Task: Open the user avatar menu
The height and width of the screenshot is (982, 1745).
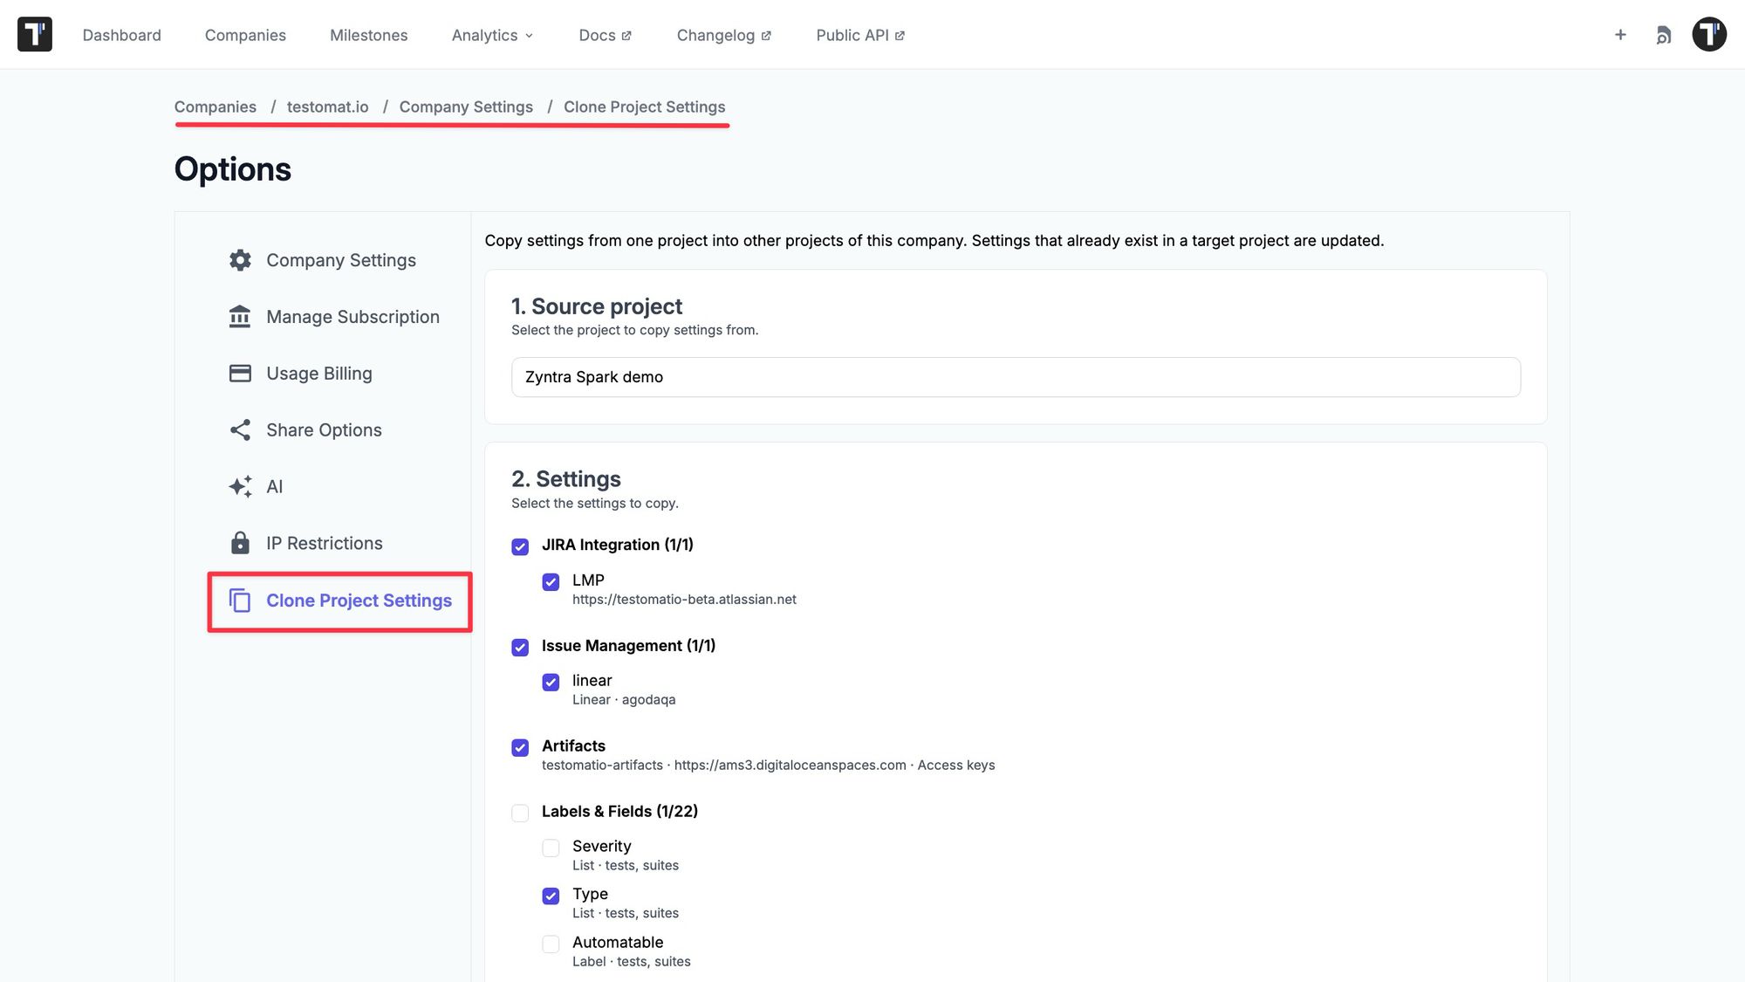Action: pos(1709,35)
